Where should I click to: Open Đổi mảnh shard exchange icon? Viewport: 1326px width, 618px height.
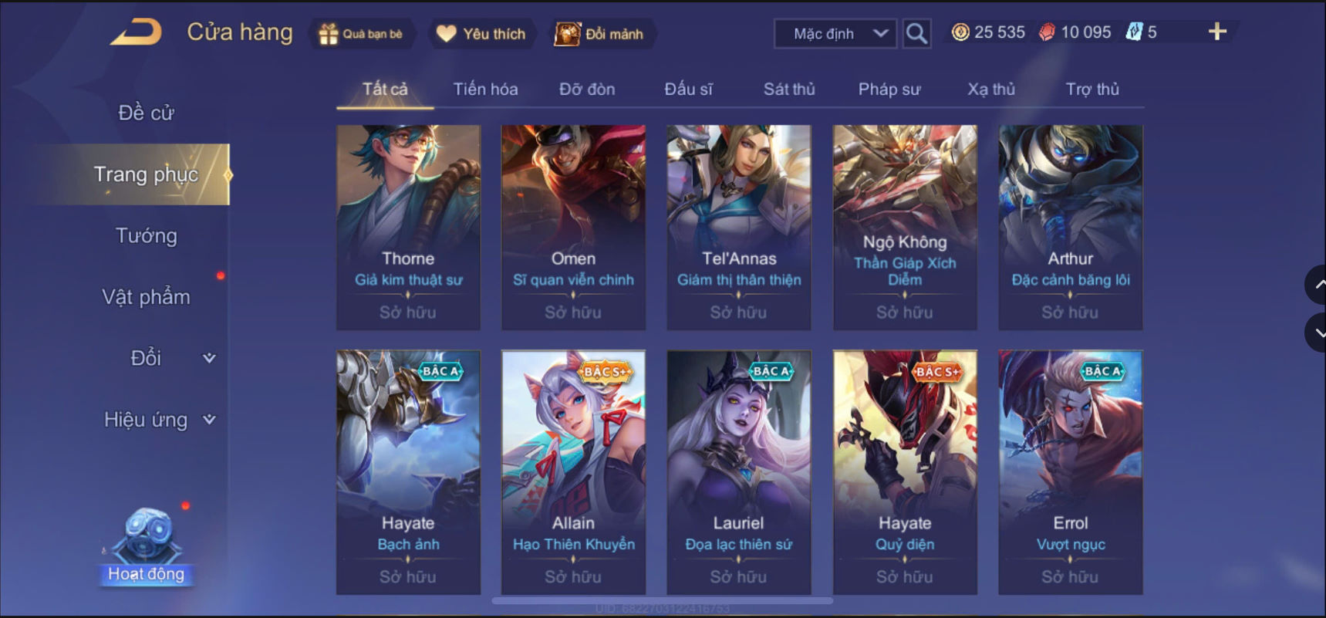pos(567,34)
